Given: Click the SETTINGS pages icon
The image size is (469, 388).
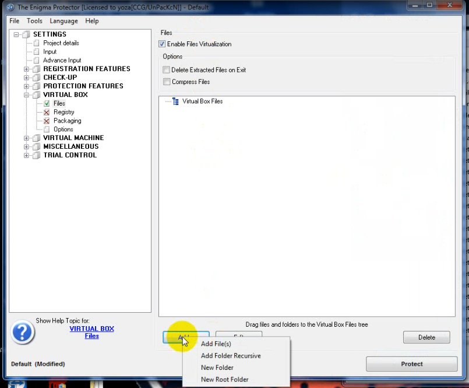Looking at the screenshot, I should [x=26, y=34].
